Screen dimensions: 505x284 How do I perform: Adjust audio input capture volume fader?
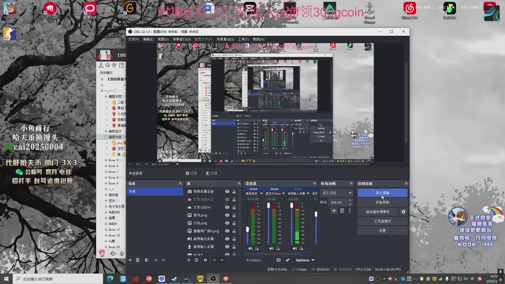coord(292,206)
